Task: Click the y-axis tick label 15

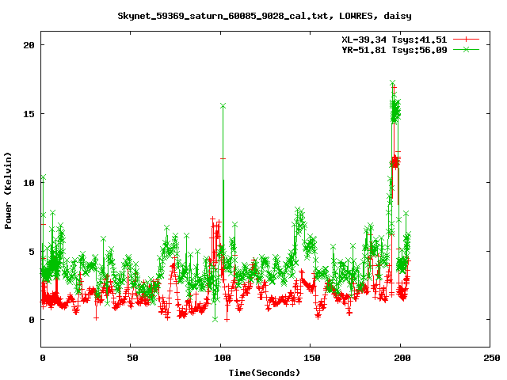Action: [x=29, y=114]
